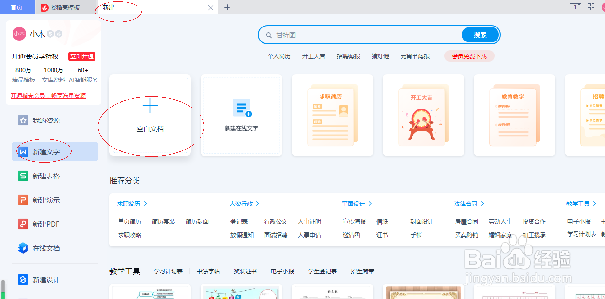This screenshot has height=299, width=605.
Task: Click 劳动人事 under 法律合同
Action: [x=500, y=222]
